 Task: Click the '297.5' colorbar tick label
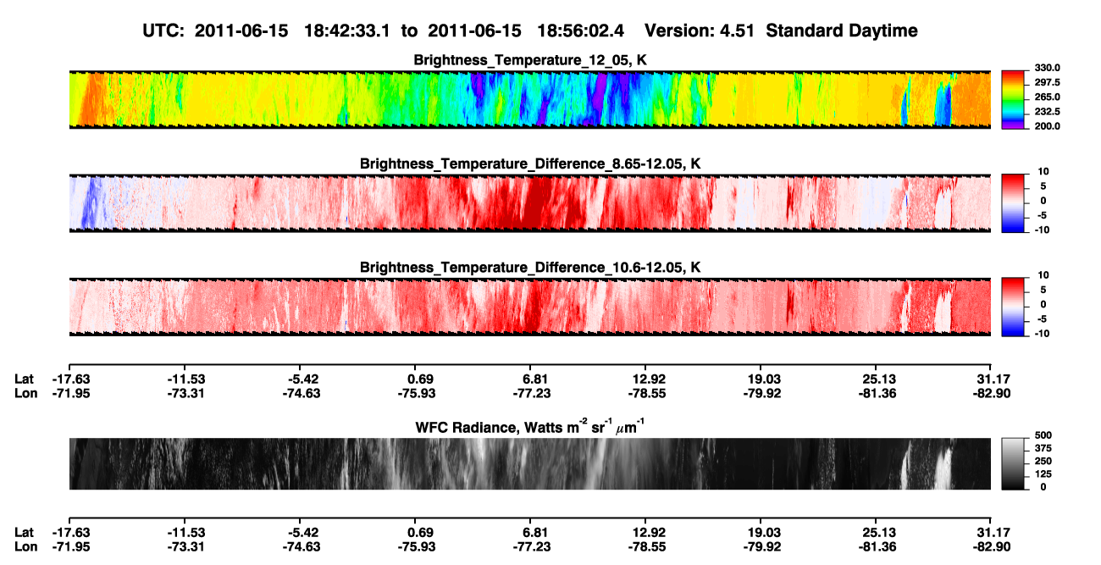click(x=1048, y=82)
